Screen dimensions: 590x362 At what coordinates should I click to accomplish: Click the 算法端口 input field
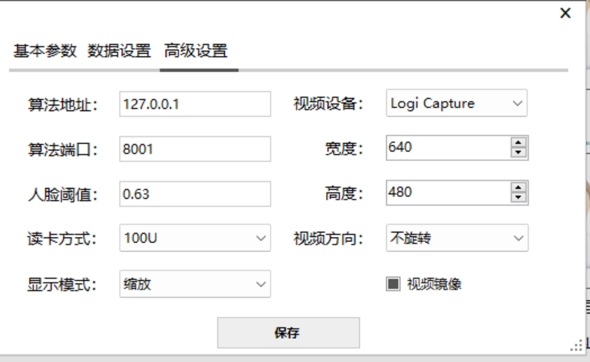click(x=194, y=149)
